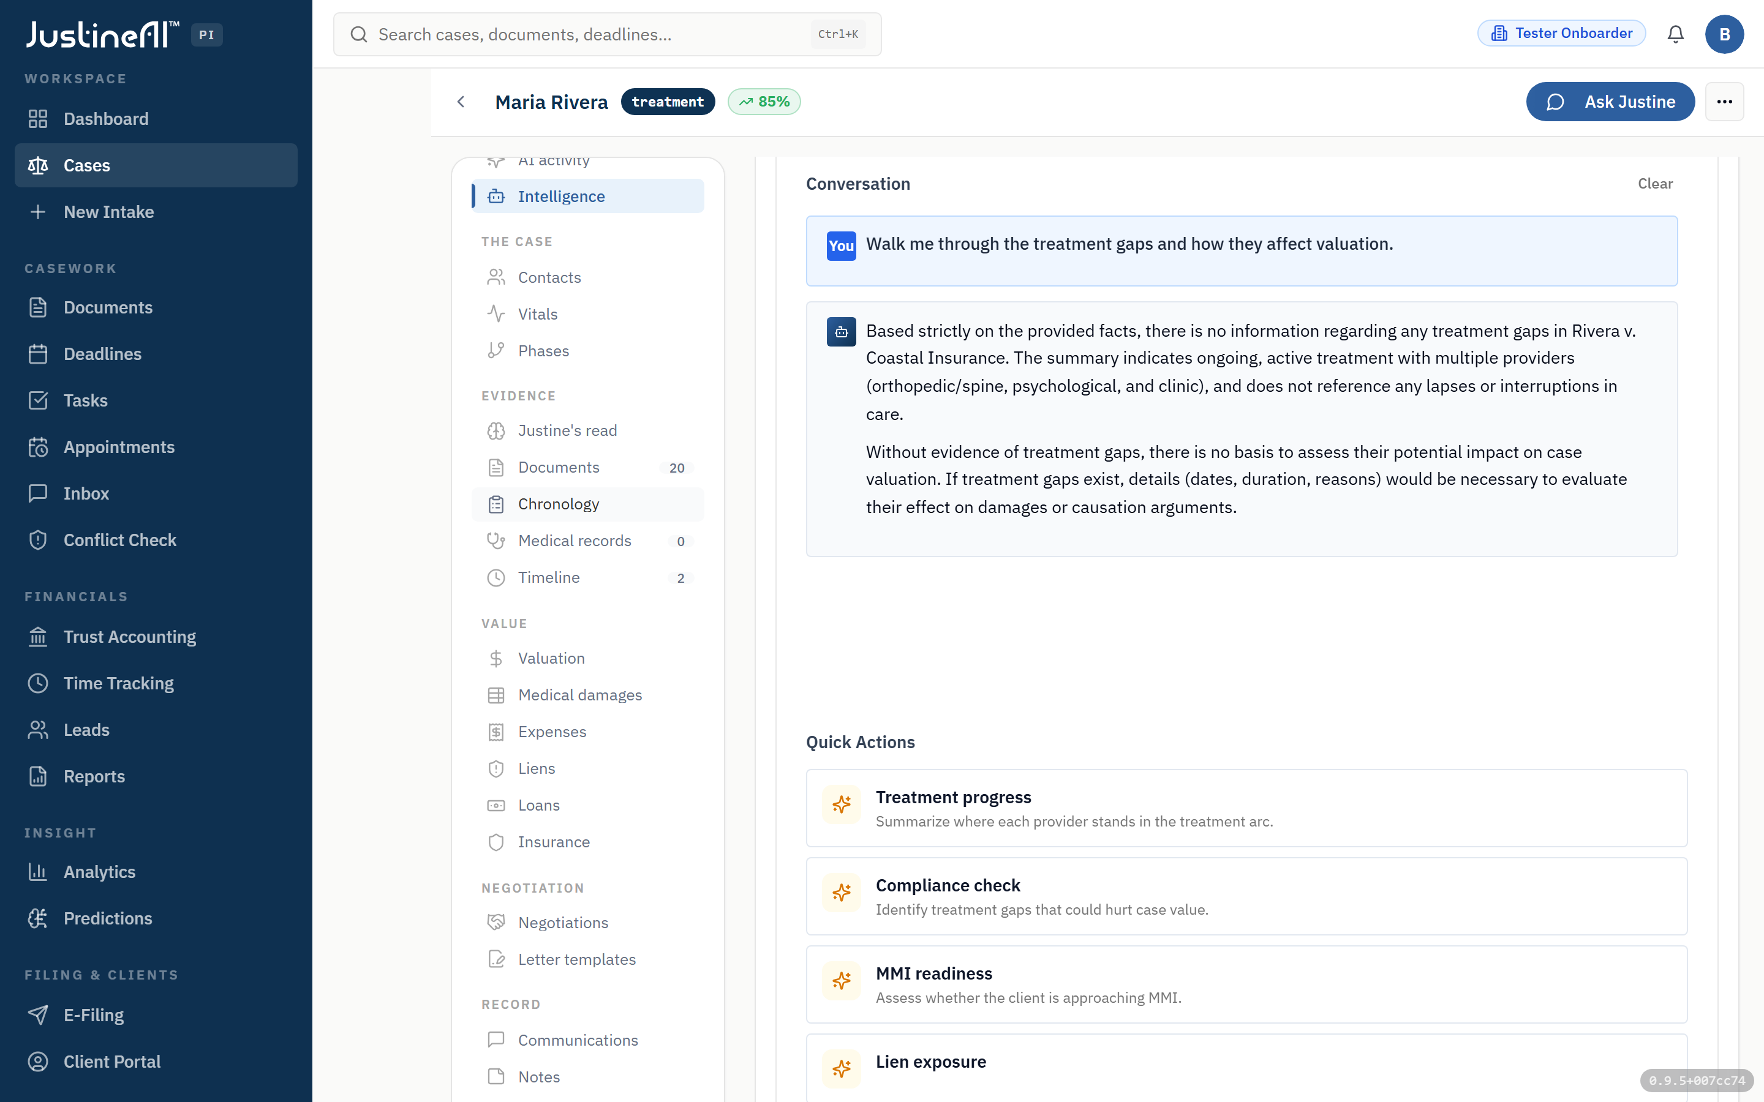Viewport: 1764px width, 1102px height.
Task: Open the Liens section
Action: (x=587, y=769)
